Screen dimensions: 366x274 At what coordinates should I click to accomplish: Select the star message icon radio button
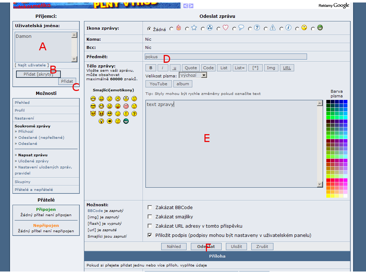187,29
